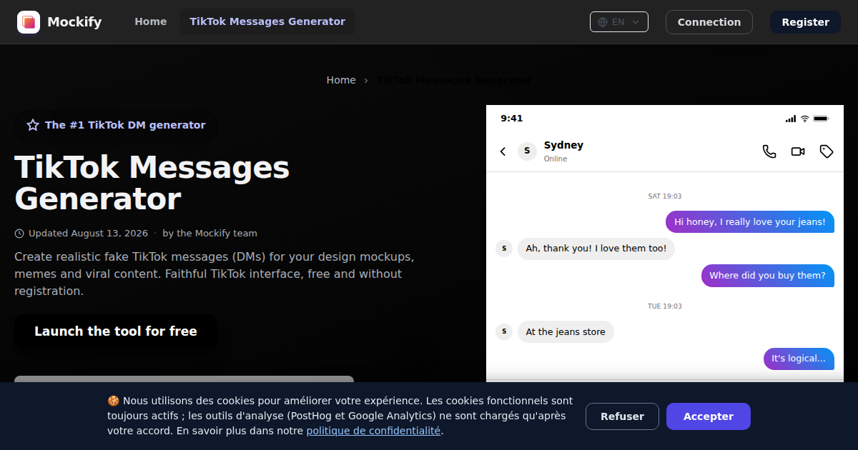Click avatar beside 'At the jeans store'
Viewport: 858px width, 450px height.
[504, 331]
